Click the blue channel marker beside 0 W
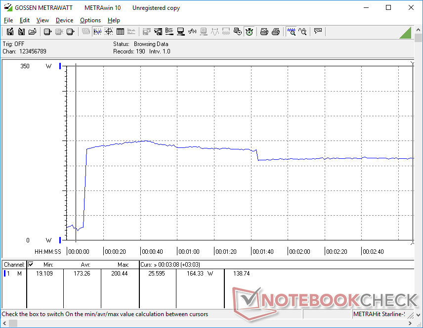The height and width of the screenshot is (328, 423). pyautogui.click(x=60, y=240)
